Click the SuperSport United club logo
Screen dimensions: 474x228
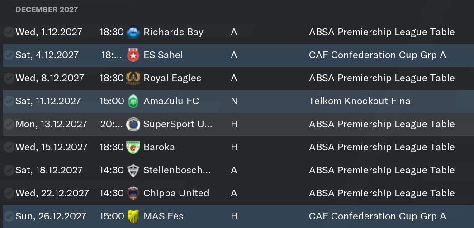pos(133,124)
